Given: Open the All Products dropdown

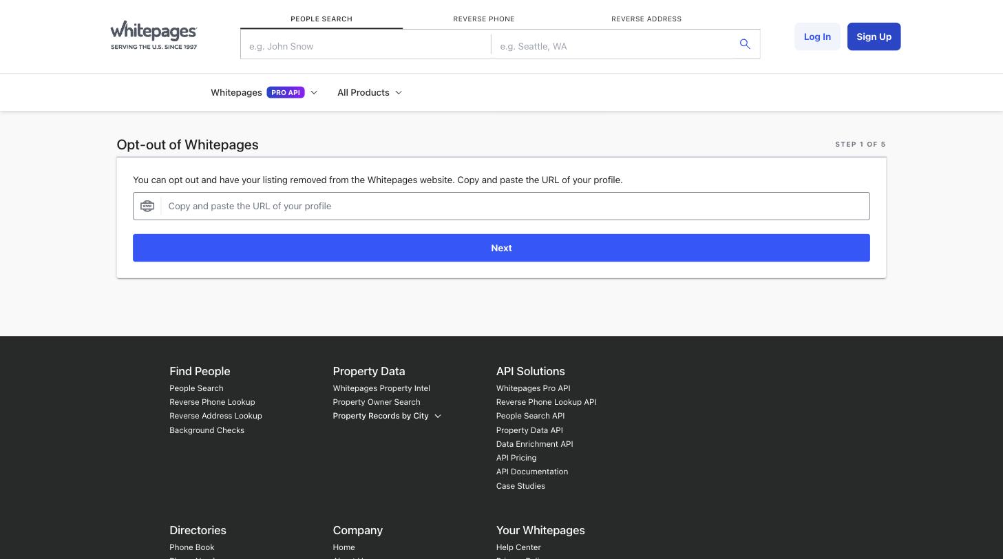Looking at the screenshot, I should 370,92.
